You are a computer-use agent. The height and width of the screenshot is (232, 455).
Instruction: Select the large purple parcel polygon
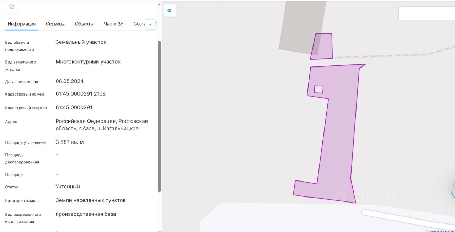tap(338, 135)
